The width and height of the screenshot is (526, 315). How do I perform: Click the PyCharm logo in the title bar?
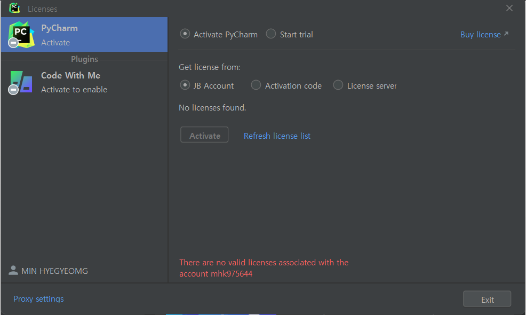click(x=14, y=8)
